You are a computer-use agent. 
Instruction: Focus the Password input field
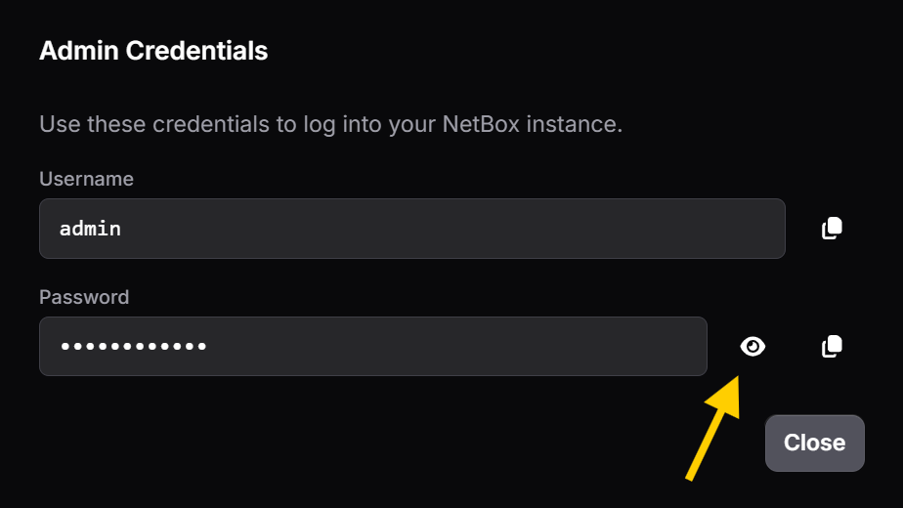coord(372,346)
